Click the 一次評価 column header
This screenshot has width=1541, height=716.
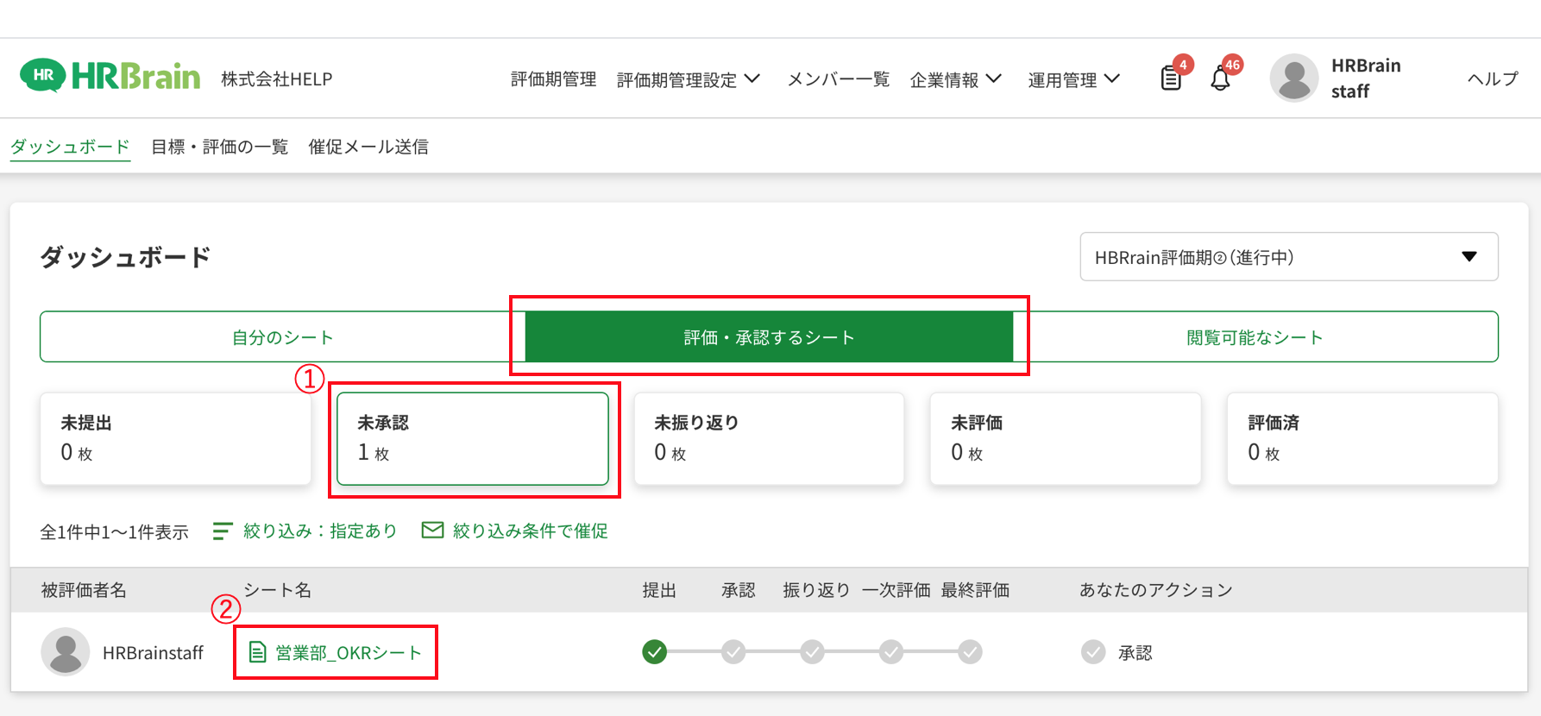(896, 590)
